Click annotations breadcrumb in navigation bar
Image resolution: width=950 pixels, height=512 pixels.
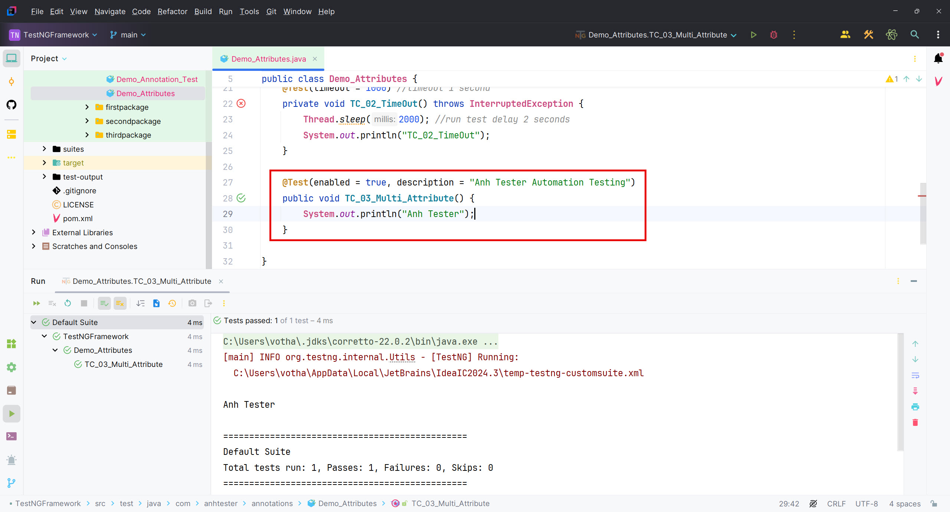(x=272, y=503)
